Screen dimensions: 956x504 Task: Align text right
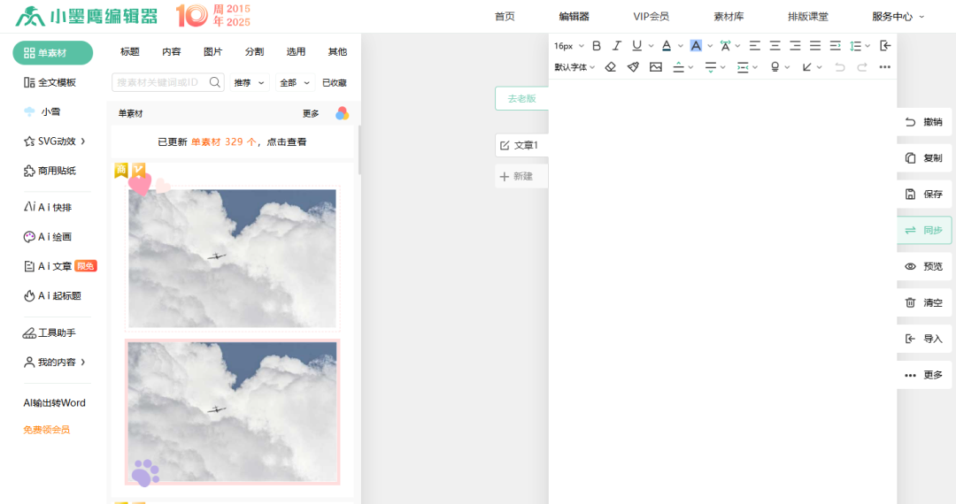[x=795, y=46]
